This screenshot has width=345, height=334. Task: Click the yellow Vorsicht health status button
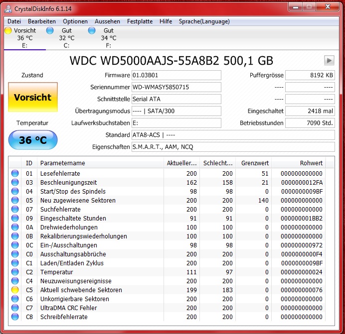(x=33, y=97)
